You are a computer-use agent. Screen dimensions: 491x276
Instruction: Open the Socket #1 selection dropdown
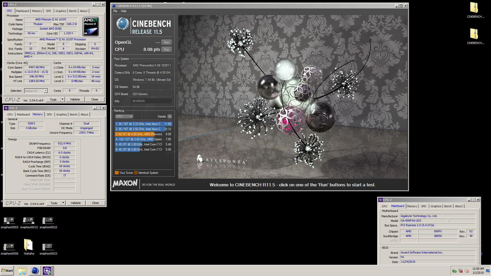click(x=46, y=91)
